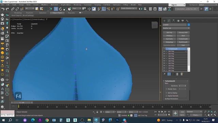This screenshot has height=123, width=218.
Task: Click the object color swatch next to name
Action: coord(189,25)
